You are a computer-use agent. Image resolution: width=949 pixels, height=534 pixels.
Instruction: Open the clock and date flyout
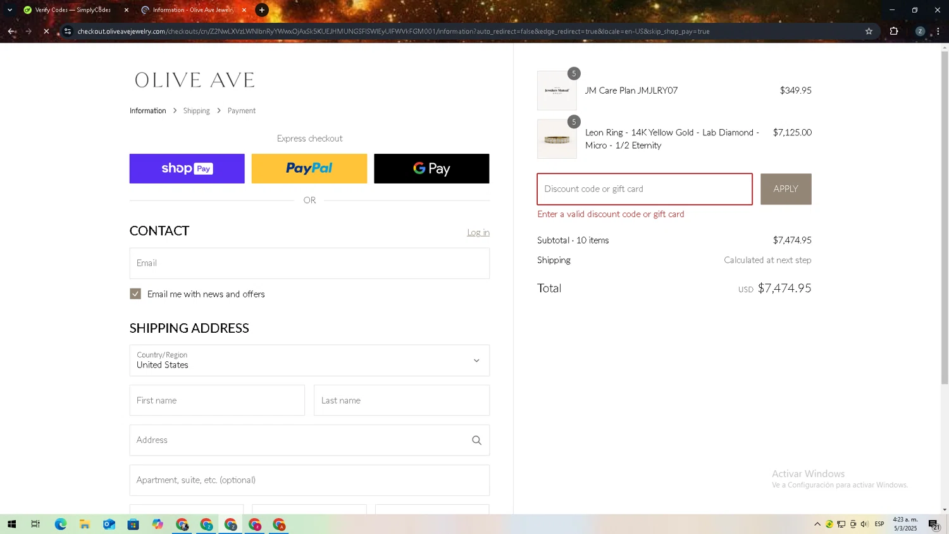click(905, 525)
